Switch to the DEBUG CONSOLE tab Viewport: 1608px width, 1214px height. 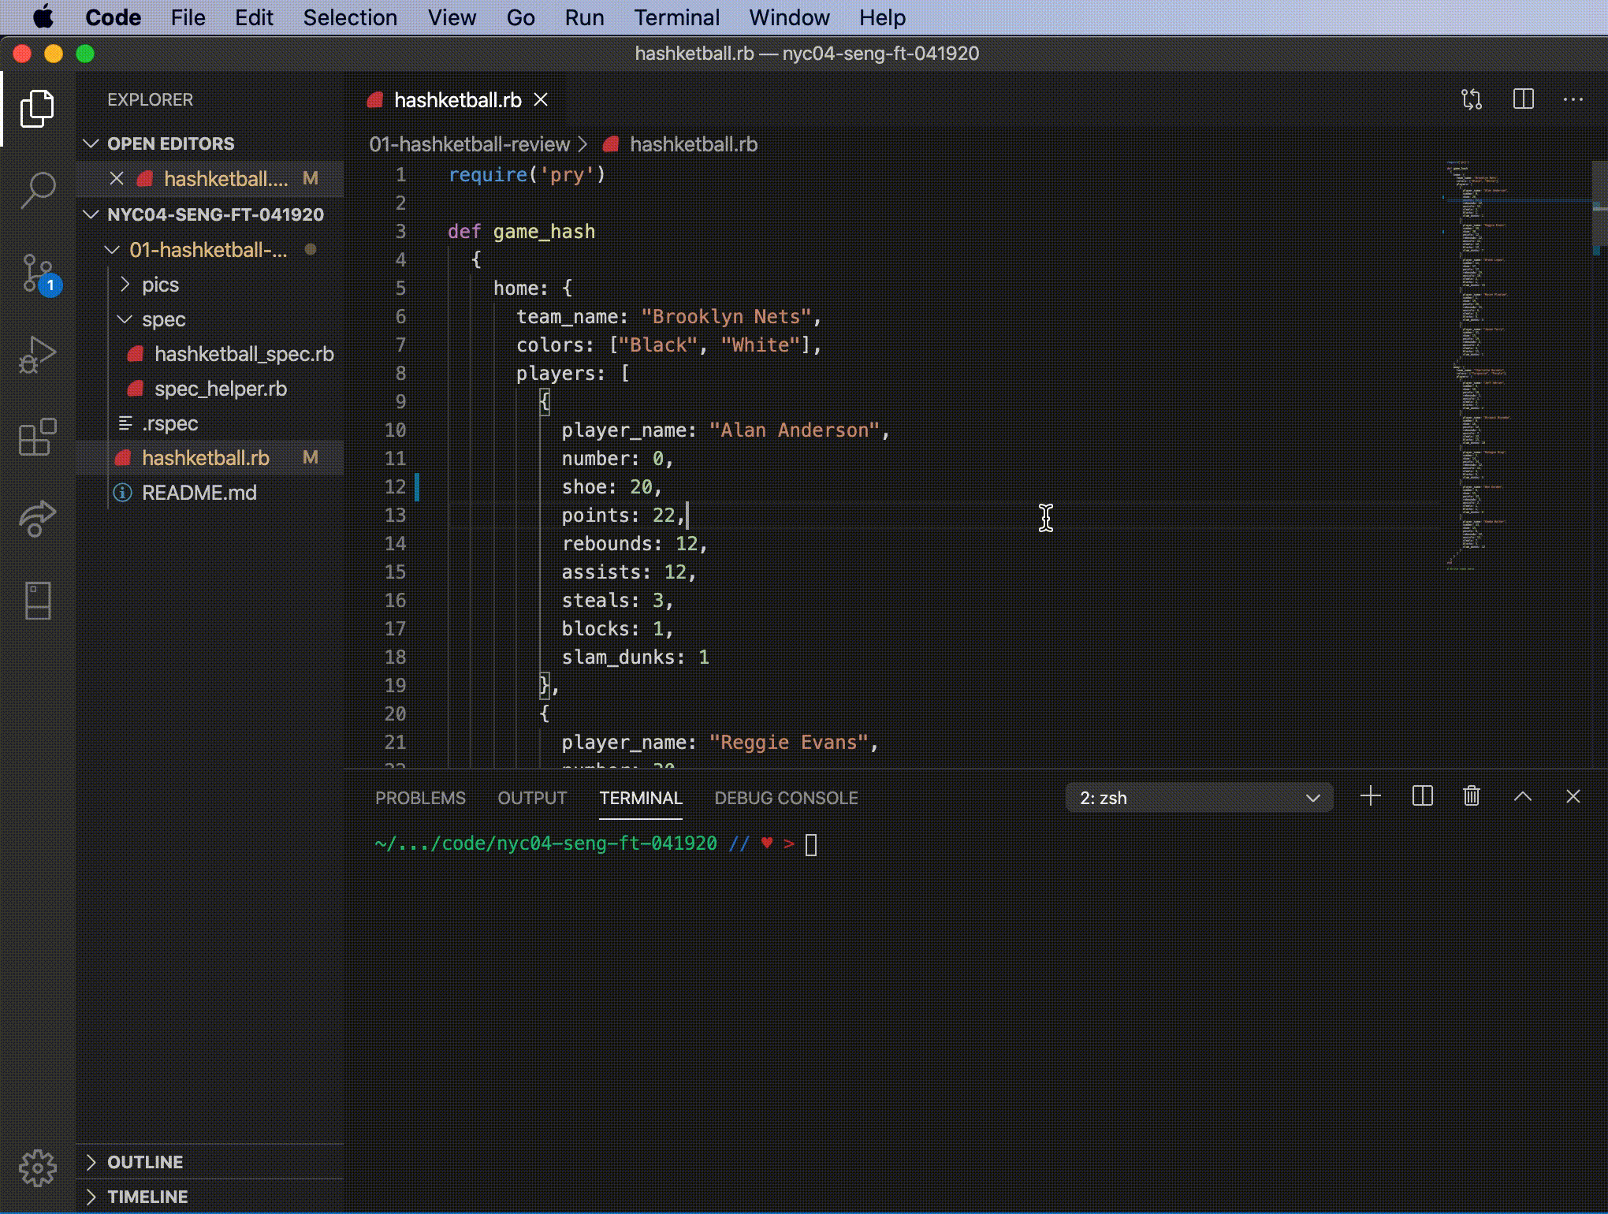(x=785, y=798)
